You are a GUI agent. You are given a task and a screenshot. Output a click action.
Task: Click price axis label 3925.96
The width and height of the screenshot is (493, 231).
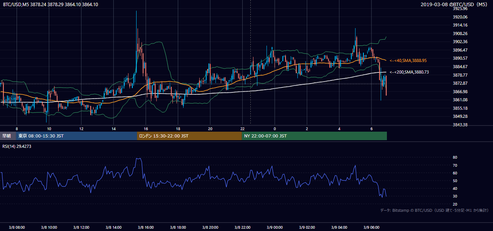tap(460, 8)
